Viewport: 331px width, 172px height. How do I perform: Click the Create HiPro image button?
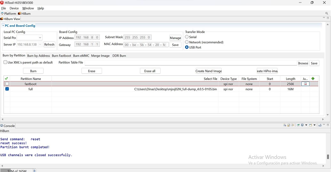click(x=267, y=71)
